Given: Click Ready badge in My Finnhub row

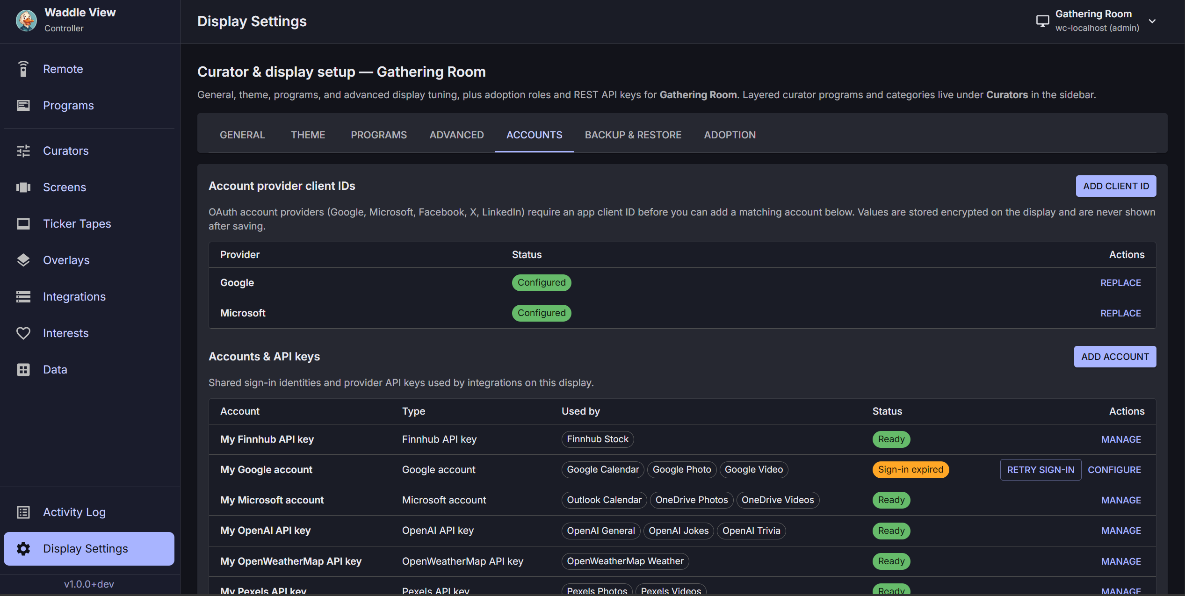Looking at the screenshot, I should tap(891, 439).
